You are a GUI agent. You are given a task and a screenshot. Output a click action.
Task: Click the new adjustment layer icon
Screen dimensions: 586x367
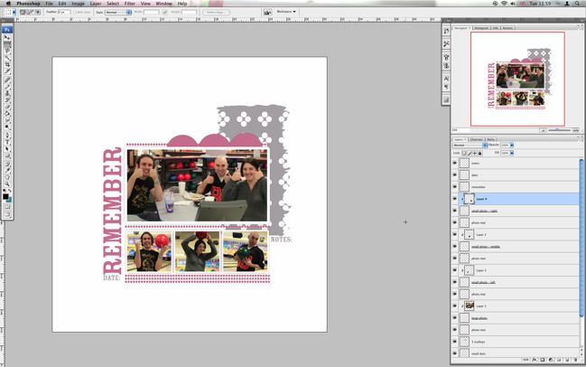[551, 360]
